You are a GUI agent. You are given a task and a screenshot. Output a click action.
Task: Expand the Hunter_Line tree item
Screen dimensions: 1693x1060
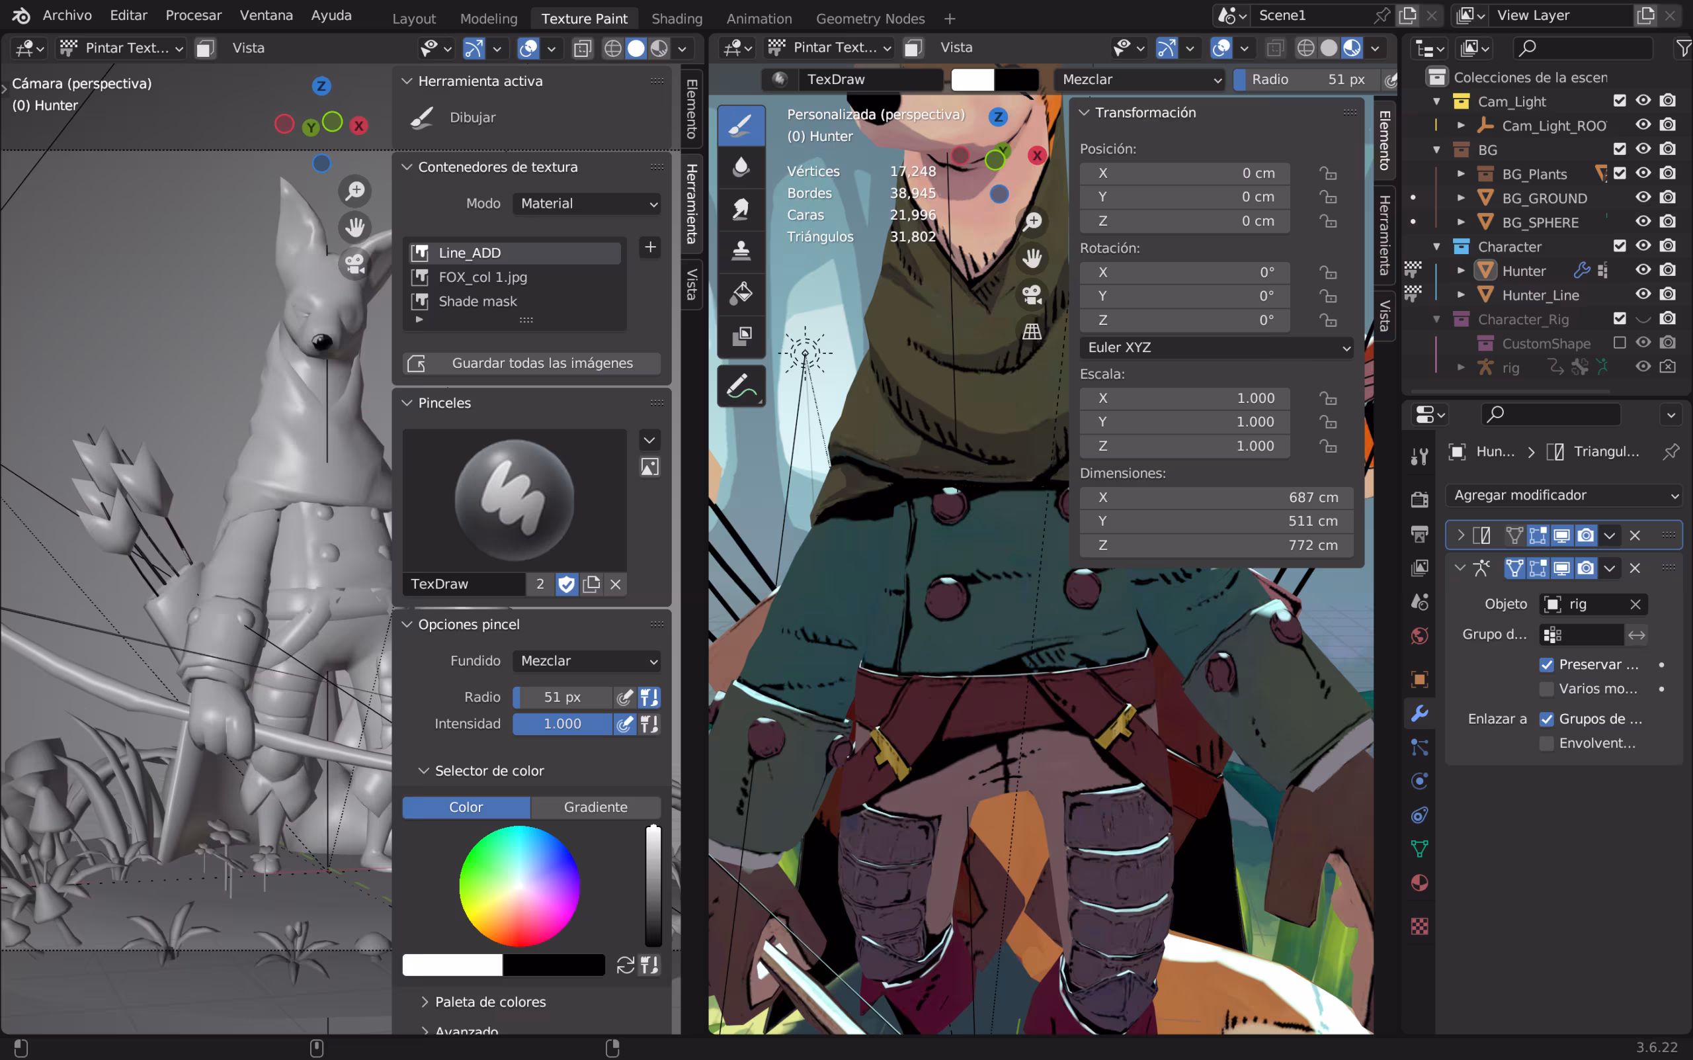(x=1460, y=295)
